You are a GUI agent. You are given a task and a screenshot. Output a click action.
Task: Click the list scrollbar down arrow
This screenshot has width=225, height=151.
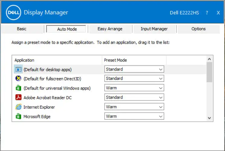pyautogui.click(x=209, y=118)
